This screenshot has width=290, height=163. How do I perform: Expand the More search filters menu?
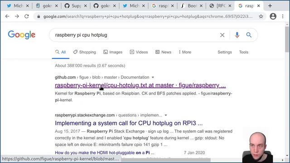[185, 52]
